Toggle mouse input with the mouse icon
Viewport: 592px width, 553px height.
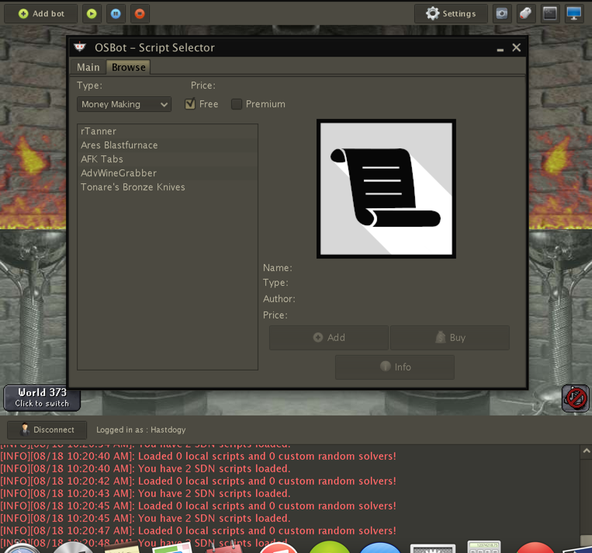click(x=525, y=14)
